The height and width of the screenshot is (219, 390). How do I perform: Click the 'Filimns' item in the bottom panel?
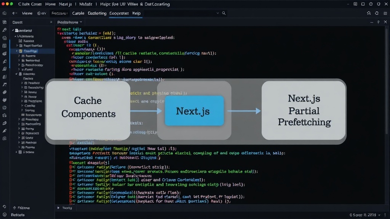click(x=22, y=208)
